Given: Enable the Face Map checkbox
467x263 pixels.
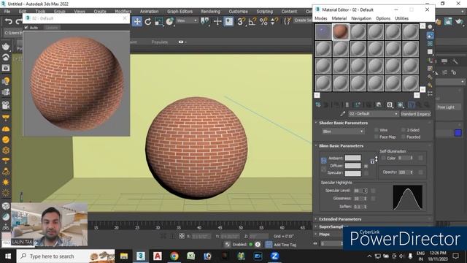Looking at the screenshot, I should coord(377,137).
